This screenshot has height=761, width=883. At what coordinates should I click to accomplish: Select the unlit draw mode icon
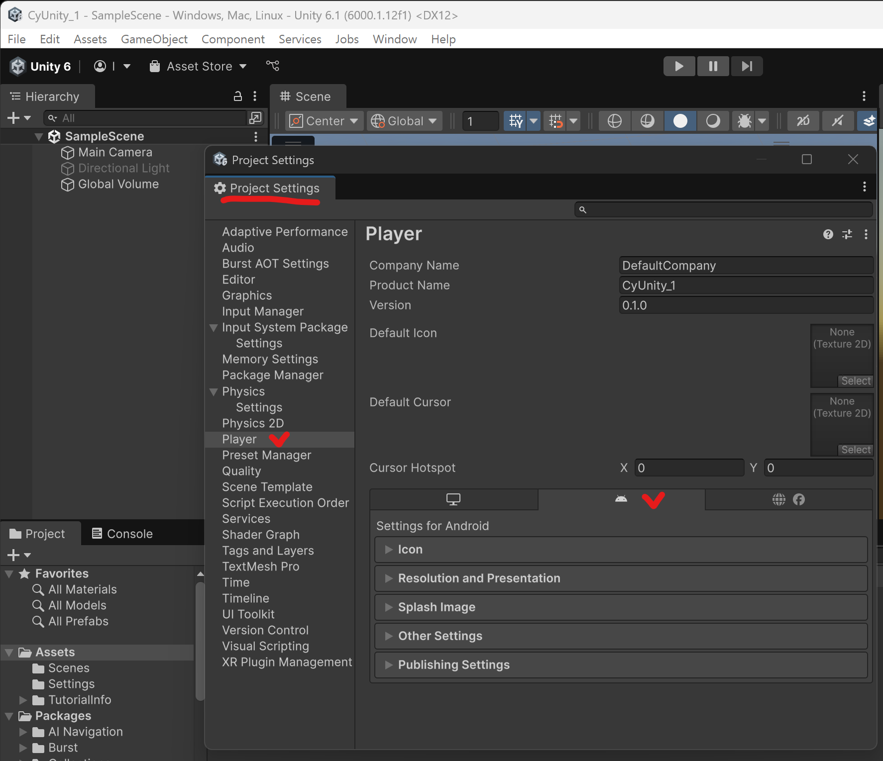tap(713, 121)
